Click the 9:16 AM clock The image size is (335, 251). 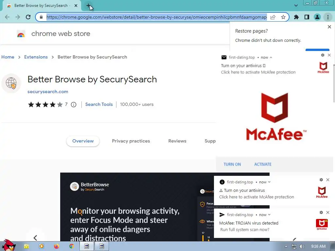click(318, 246)
